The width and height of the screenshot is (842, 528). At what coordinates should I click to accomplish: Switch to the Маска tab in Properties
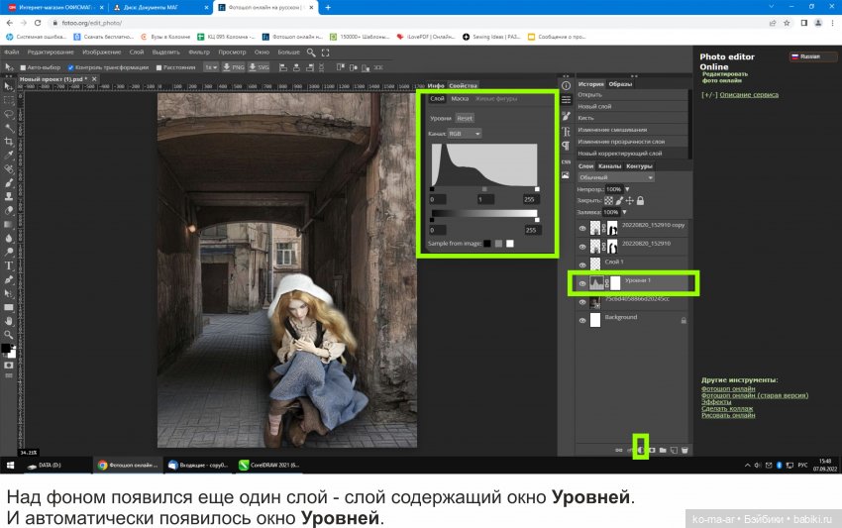click(460, 99)
